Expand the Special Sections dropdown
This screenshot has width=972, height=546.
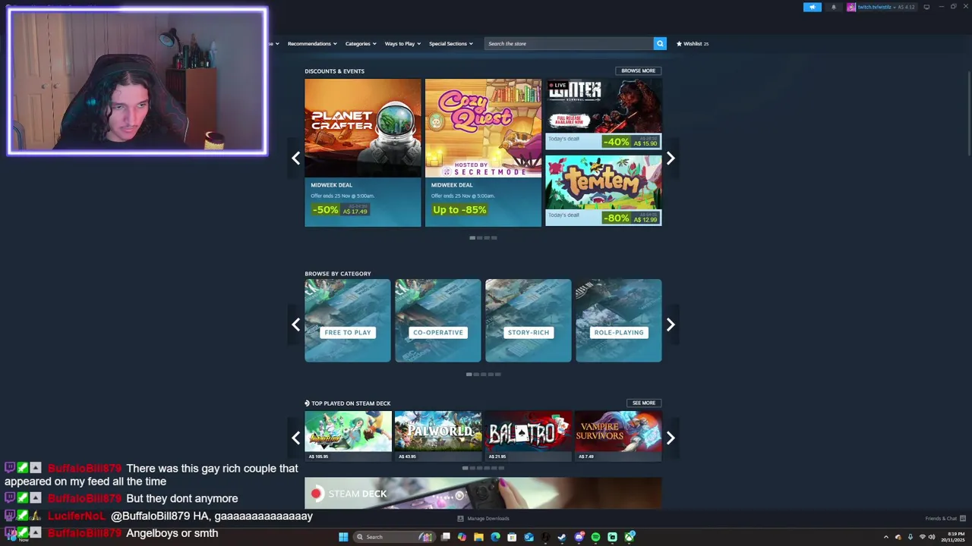pyautogui.click(x=450, y=43)
